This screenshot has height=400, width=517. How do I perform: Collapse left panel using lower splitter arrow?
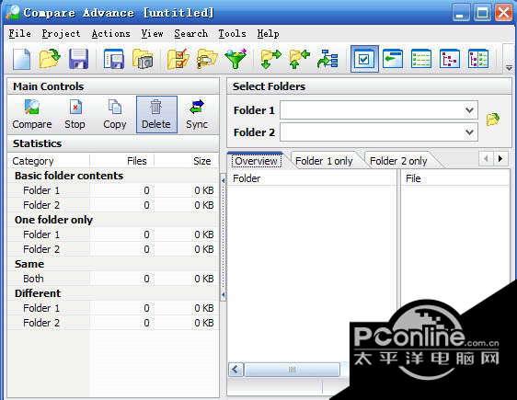click(x=224, y=294)
